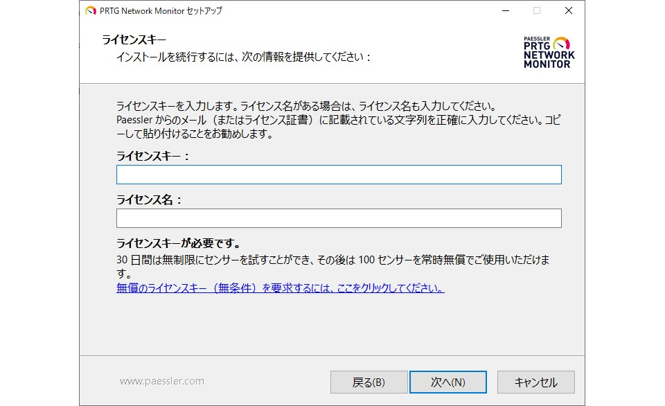Close the PRTG setup window

(x=569, y=10)
